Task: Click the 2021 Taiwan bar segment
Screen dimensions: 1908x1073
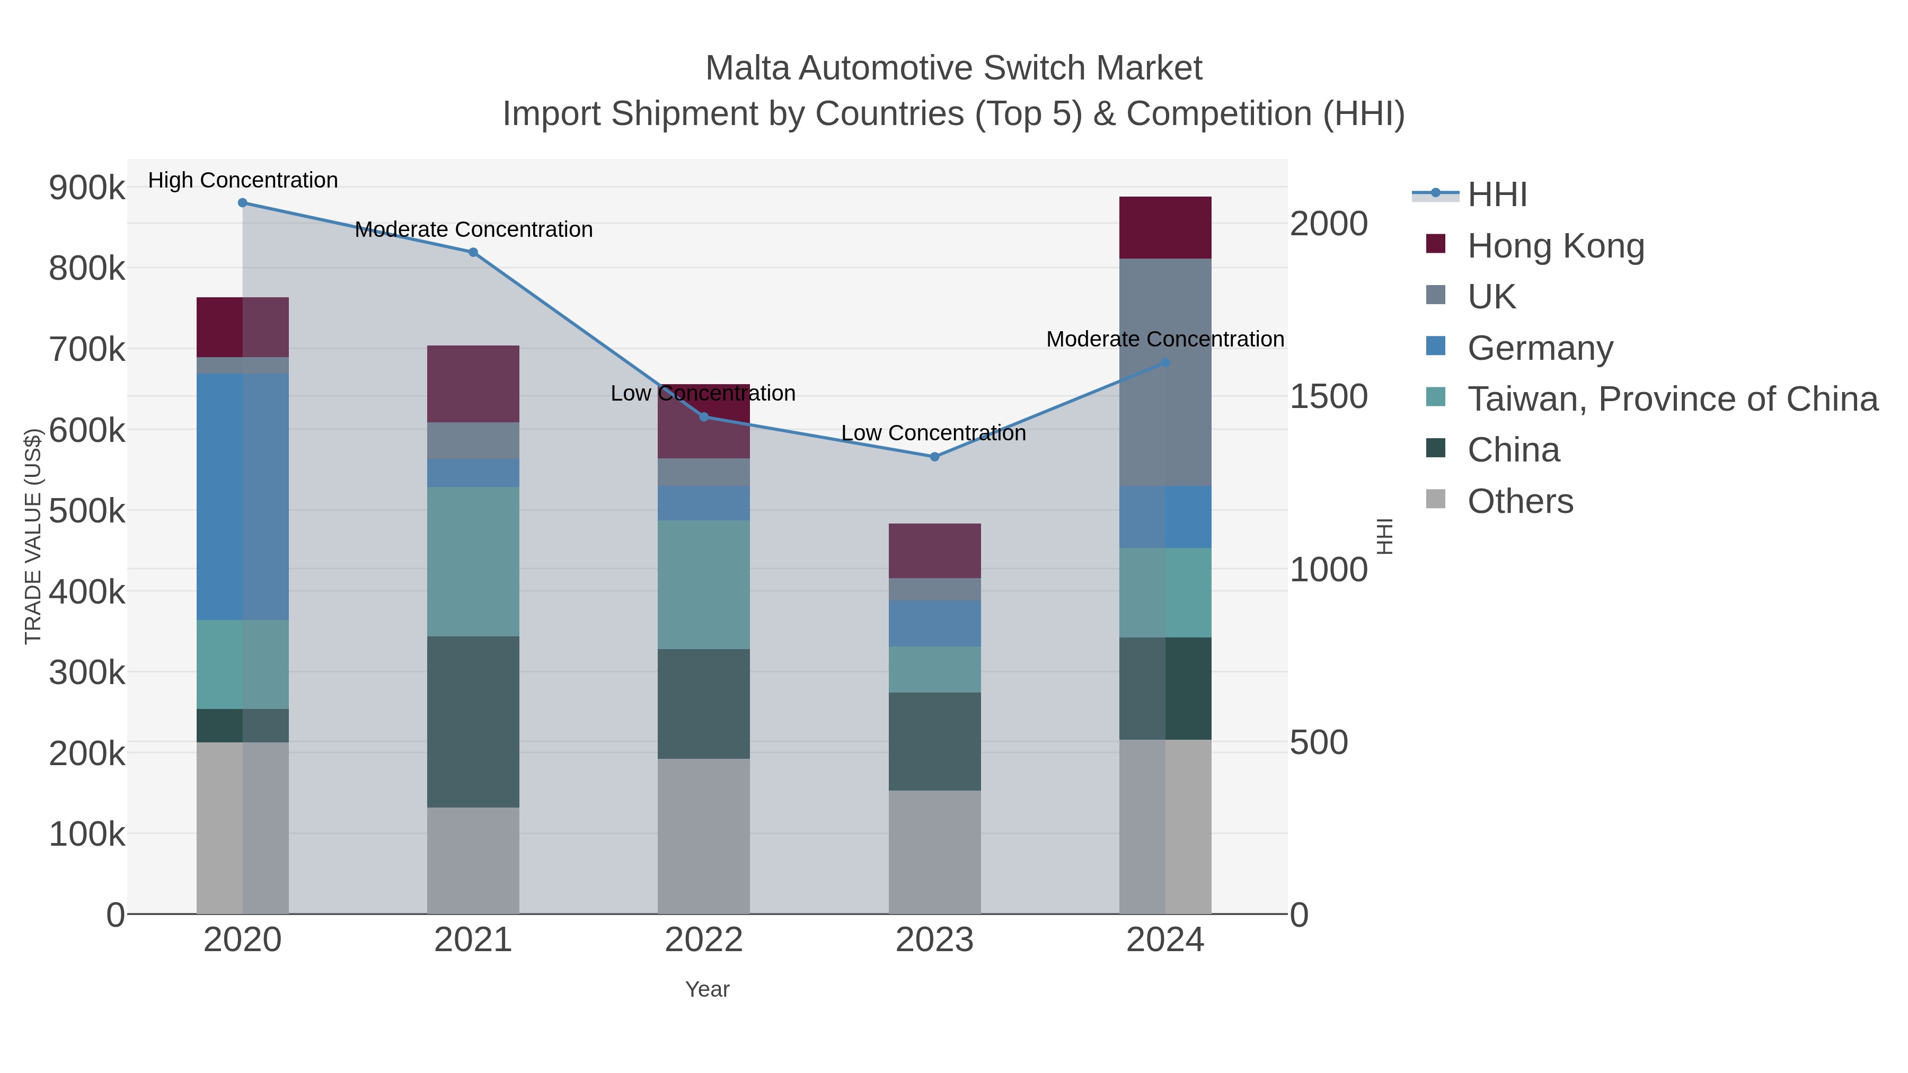Action: 473,562
